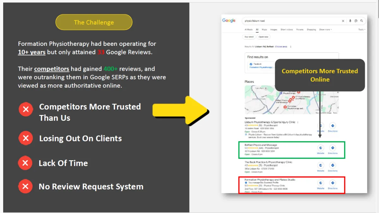379x213 pixels.
Task: Select the All results tab
Action: pyautogui.click(x=257, y=30)
